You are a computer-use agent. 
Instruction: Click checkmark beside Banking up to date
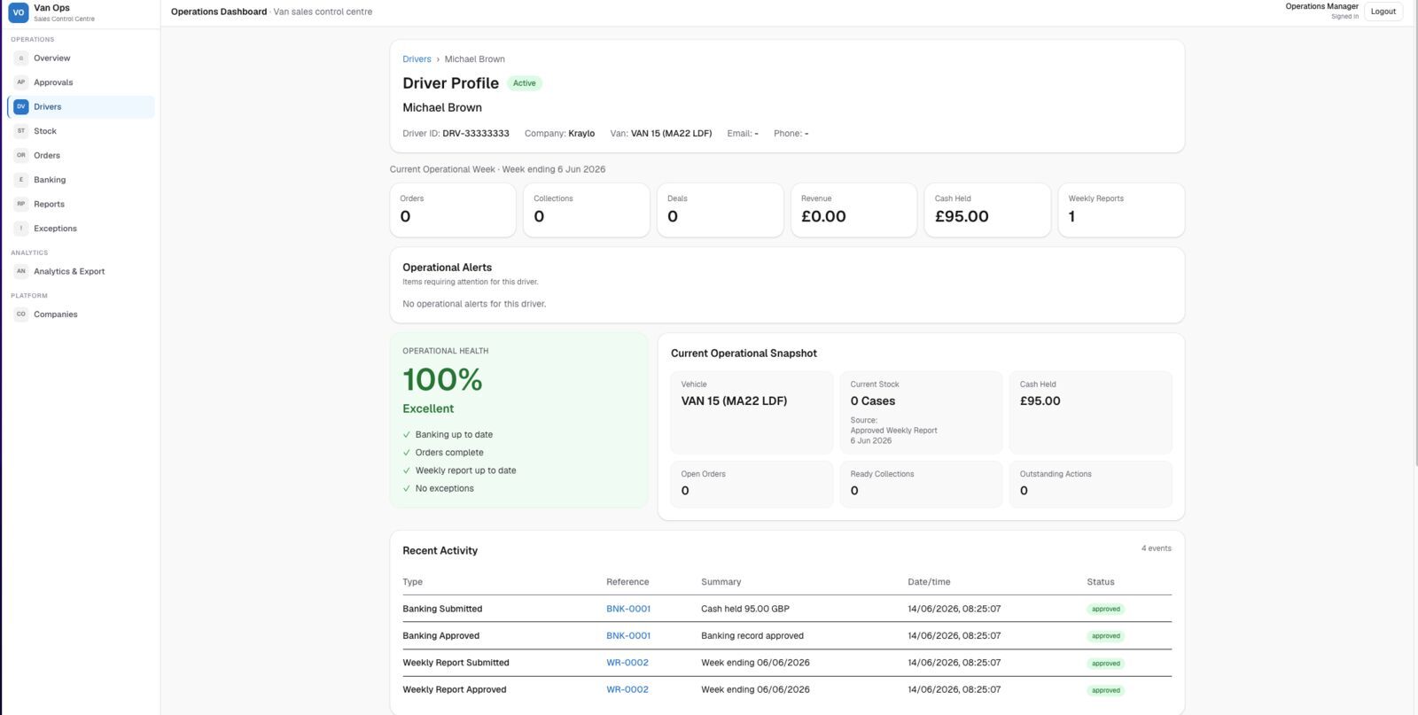407,435
